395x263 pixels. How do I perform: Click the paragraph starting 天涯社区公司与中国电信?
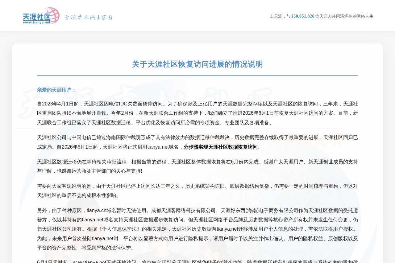click(x=197, y=142)
